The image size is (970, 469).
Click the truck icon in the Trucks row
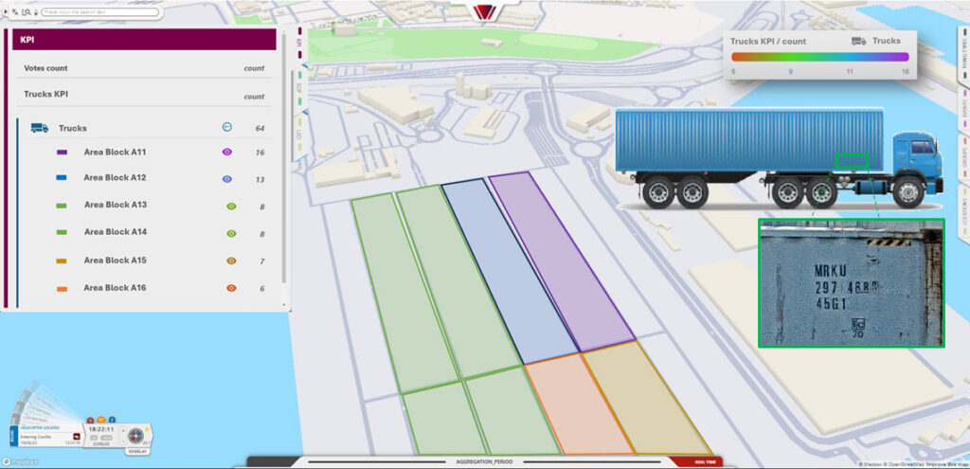point(40,128)
